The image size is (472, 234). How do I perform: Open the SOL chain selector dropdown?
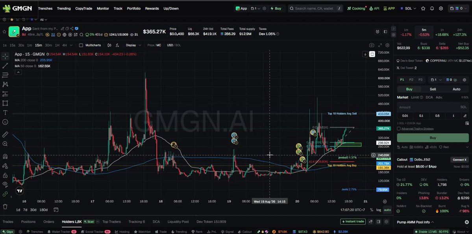tap(408, 8)
